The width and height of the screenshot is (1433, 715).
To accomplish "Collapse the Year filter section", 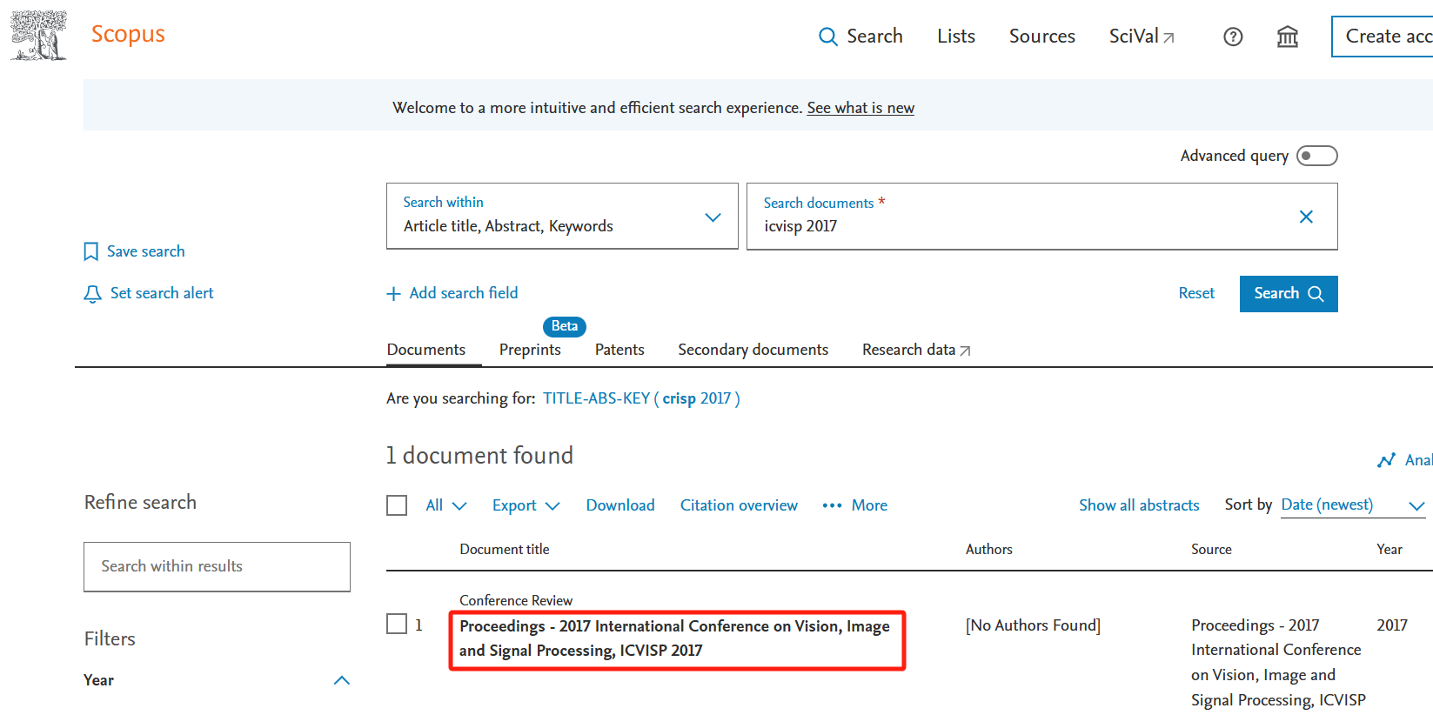I will click(x=341, y=680).
